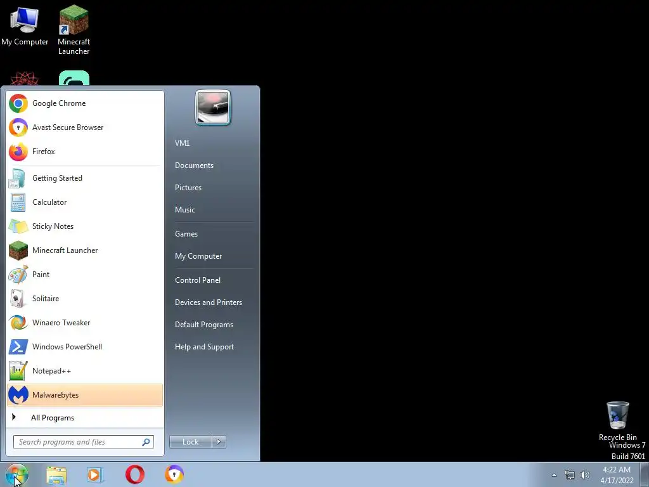Select Minecraft Launcher desktop shortcut

point(74,30)
